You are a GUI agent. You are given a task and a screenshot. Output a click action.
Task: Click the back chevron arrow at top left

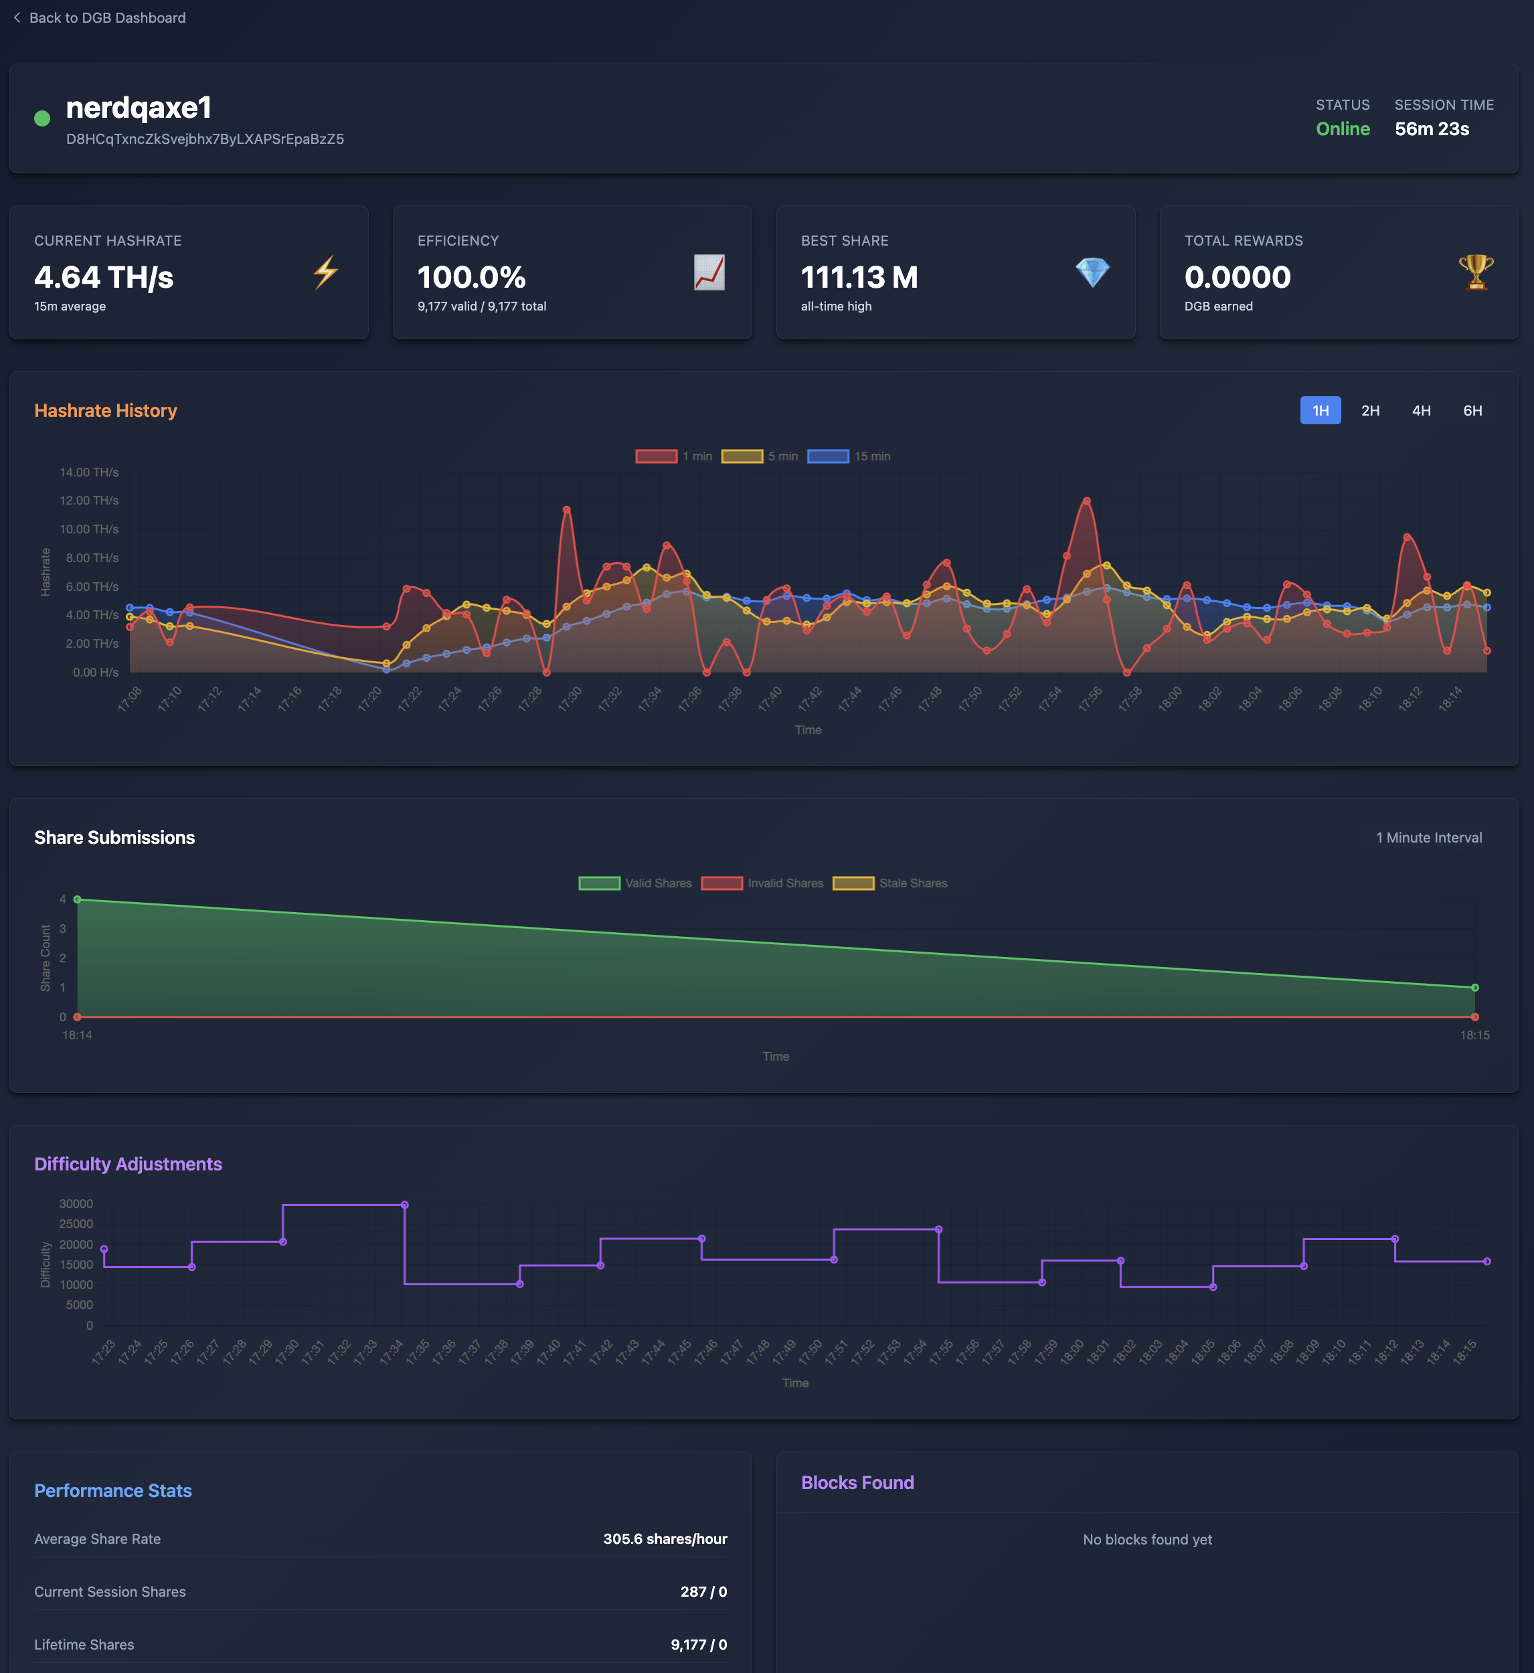pos(17,17)
